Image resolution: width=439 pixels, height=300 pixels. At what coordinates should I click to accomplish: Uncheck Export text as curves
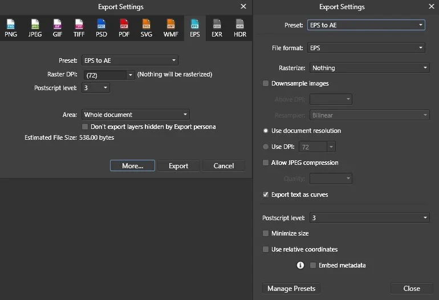click(266, 194)
